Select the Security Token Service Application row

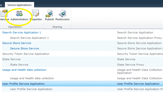(x=82, y=54)
